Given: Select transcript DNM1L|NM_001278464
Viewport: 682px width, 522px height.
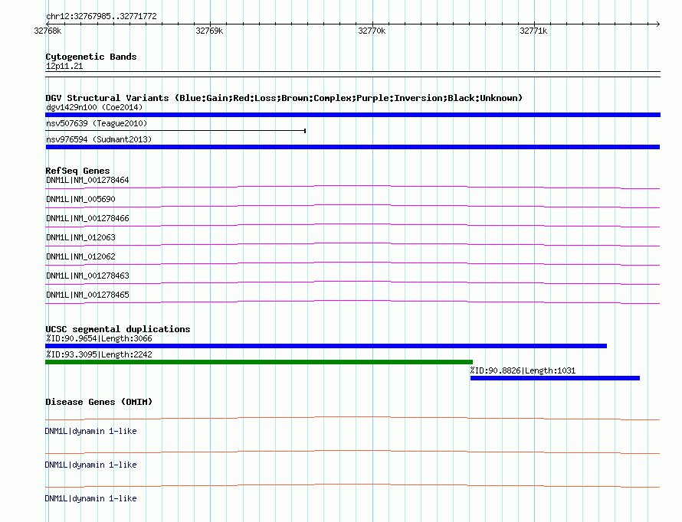Looking at the screenshot, I should [x=87, y=180].
